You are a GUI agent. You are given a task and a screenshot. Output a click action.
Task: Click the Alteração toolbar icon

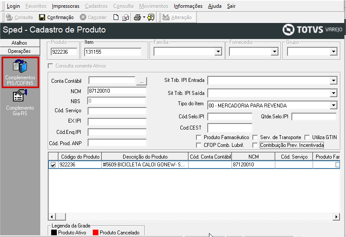click(x=166, y=17)
